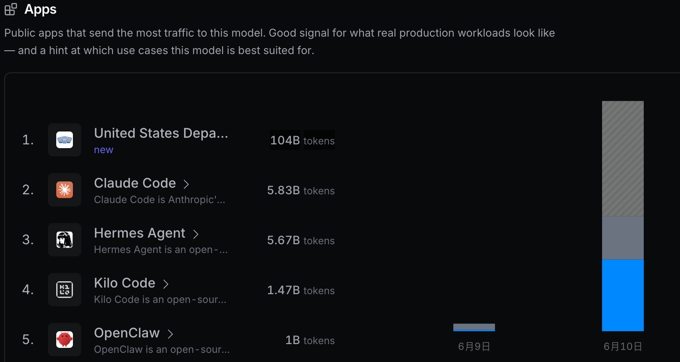Open the OpenClaw app link
This screenshot has width=680, height=362.
coord(127,333)
